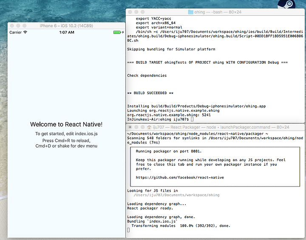Zoom the ohing bash terminal window
Image resolution: width=306 pixels, height=240 pixels.
point(142,12)
